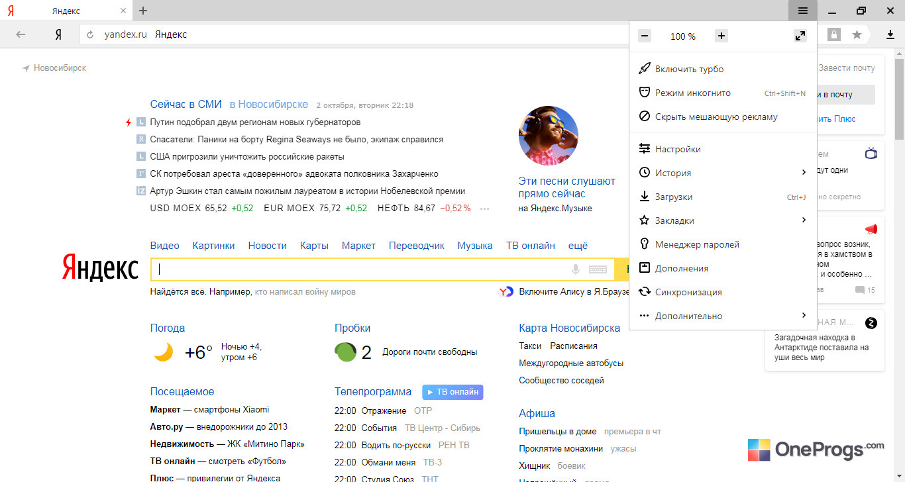
Task: Read the Regina Seaways news item
Action: pos(297,140)
